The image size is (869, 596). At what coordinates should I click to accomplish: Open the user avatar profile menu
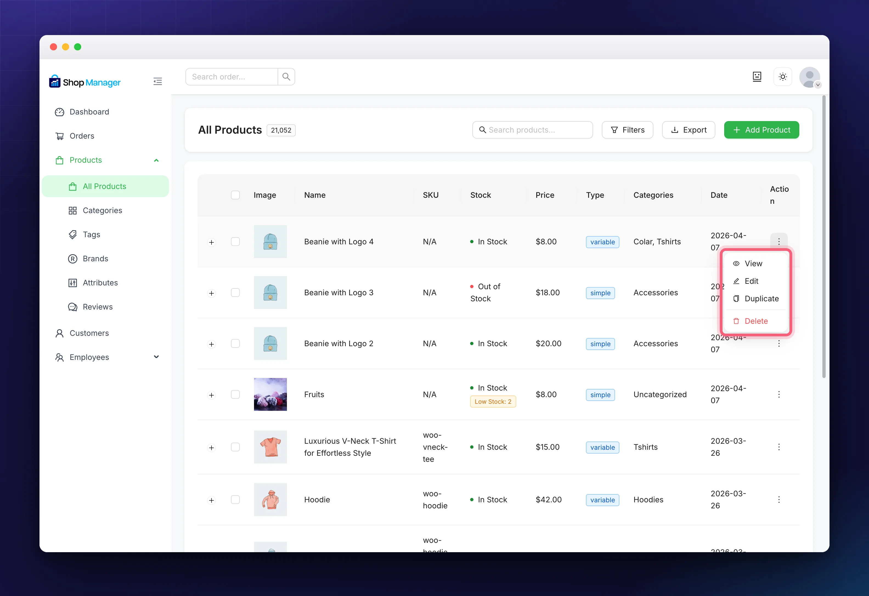click(809, 77)
